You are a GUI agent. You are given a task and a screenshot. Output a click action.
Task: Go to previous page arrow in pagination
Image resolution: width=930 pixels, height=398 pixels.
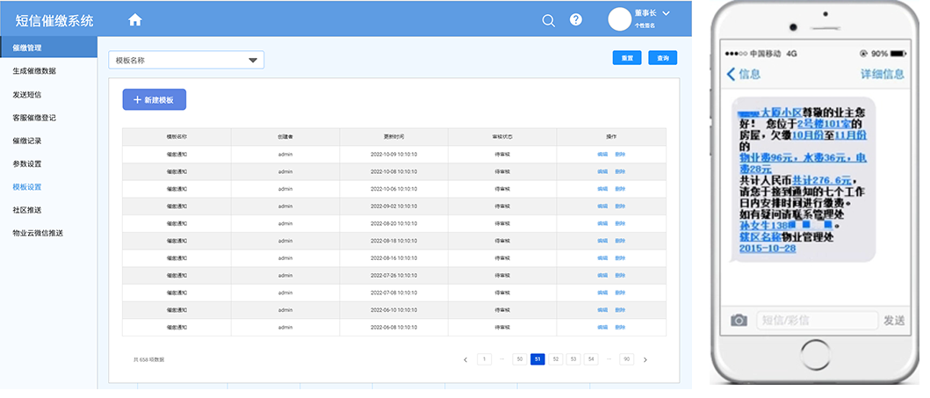pos(465,359)
